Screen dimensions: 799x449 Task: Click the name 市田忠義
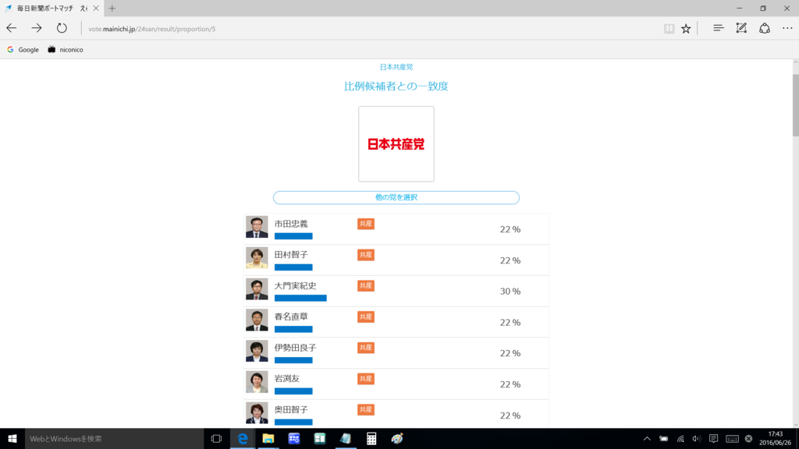(x=291, y=224)
